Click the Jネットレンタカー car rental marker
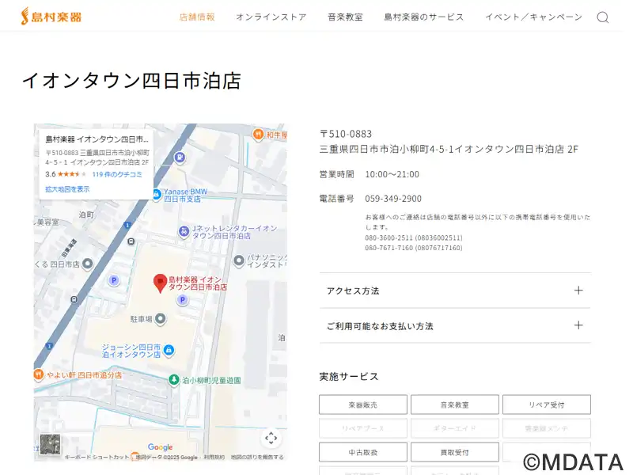Image resolution: width=633 pixels, height=475 pixels. [184, 231]
